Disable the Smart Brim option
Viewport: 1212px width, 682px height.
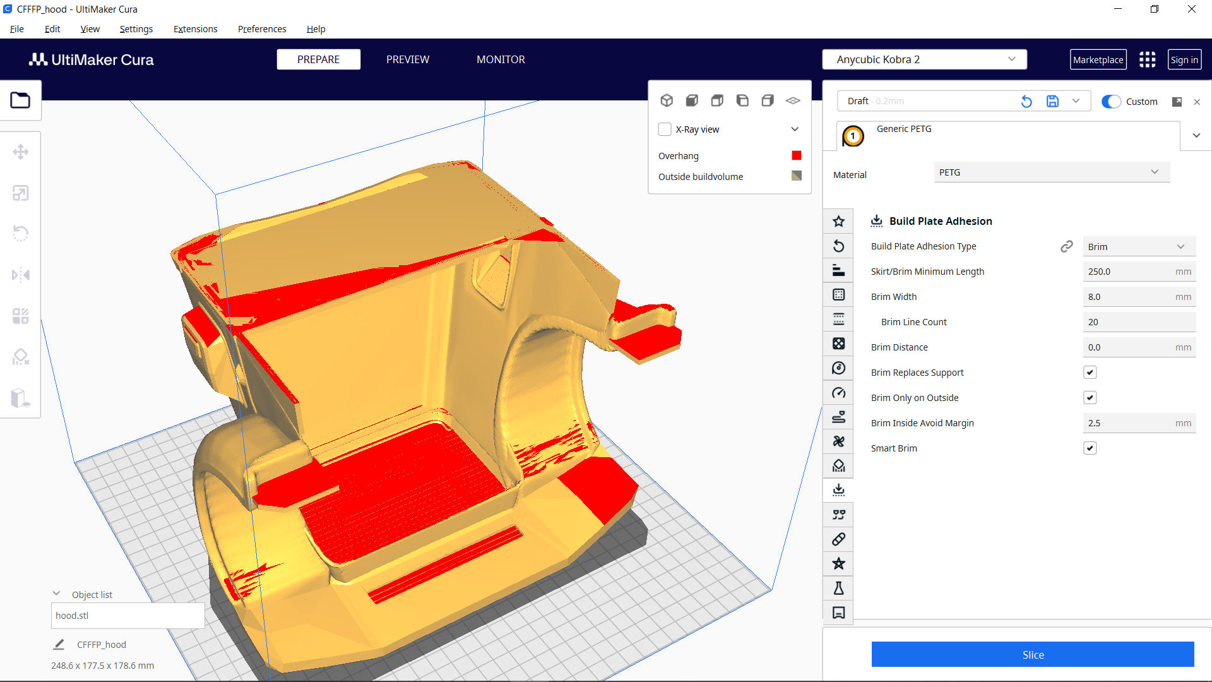pyautogui.click(x=1090, y=448)
